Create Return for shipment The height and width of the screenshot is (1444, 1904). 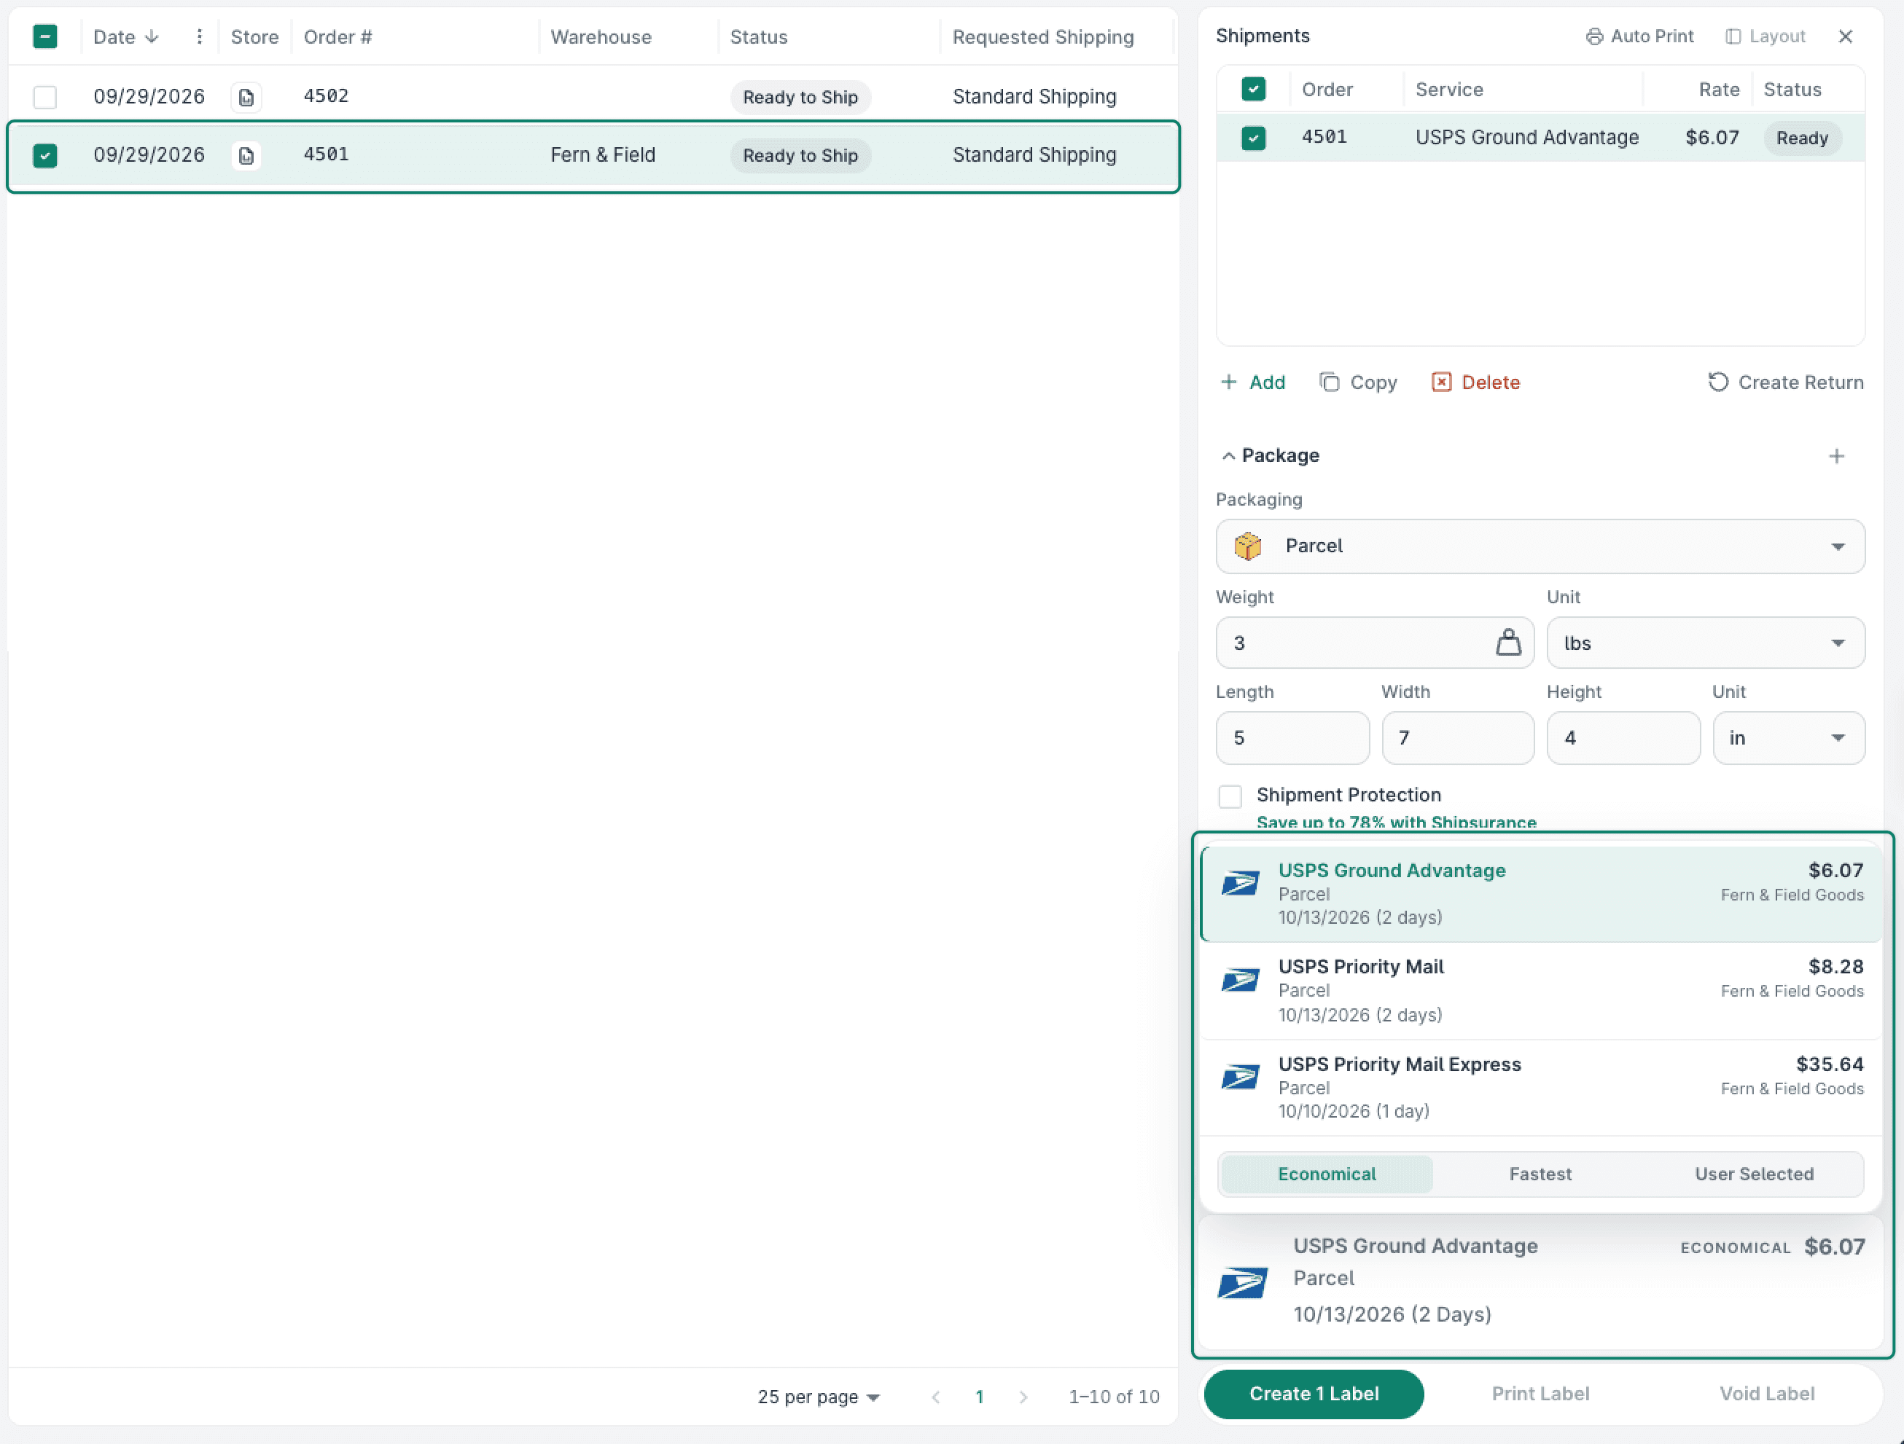click(1786, 382)
